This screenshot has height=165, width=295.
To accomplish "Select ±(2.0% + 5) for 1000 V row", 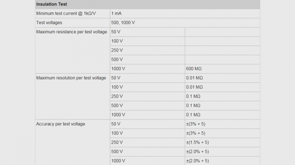I will [x=222, y=161].
